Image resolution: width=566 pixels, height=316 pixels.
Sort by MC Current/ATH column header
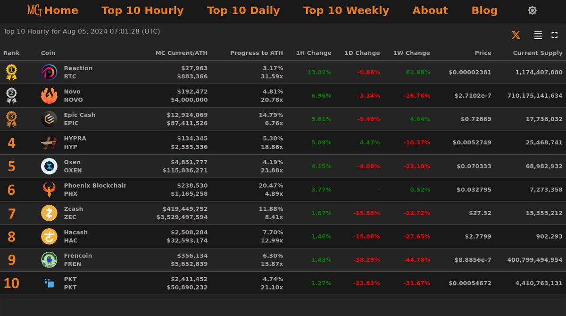coord(182,53)
